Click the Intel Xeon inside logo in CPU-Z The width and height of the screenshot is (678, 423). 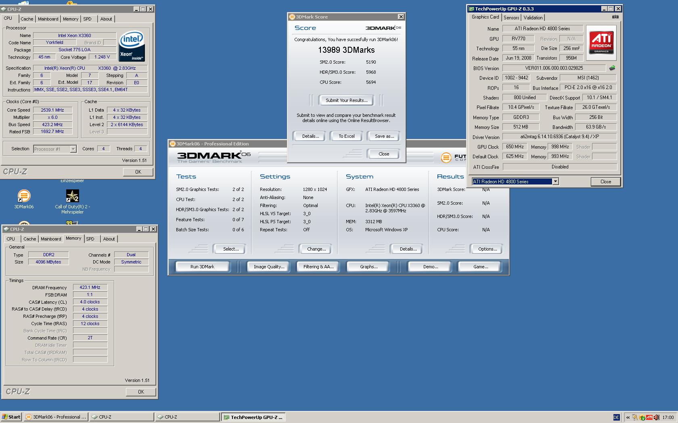coord(132,46)
